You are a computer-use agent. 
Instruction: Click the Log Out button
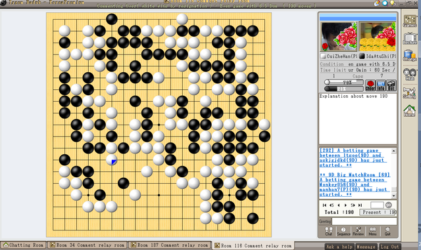390,247
